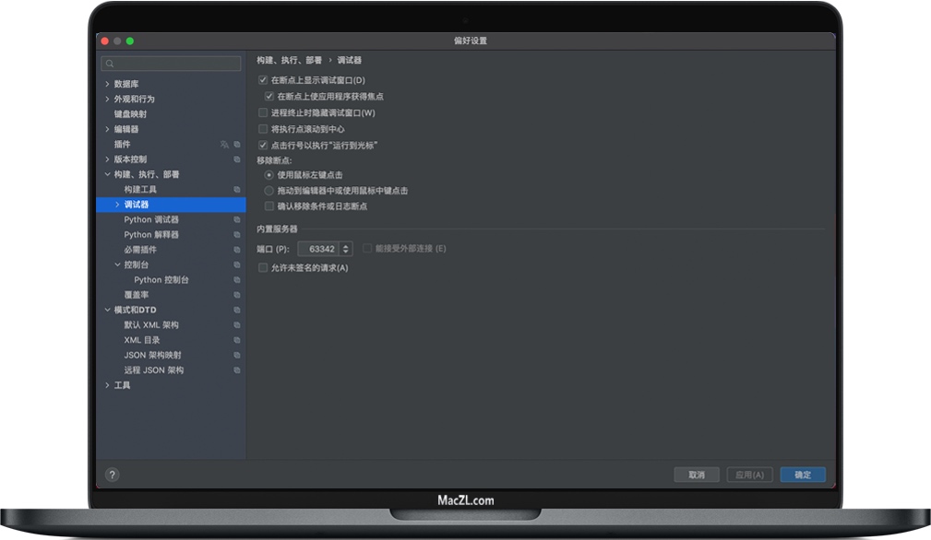
Task: Select 拖动到编辑器中或使用鼠标中键点击 radio button
Action: [269, 191]
